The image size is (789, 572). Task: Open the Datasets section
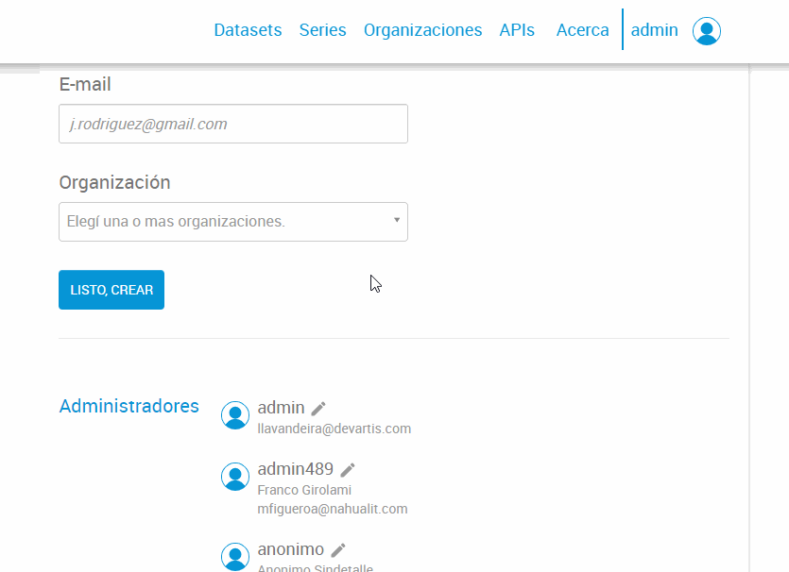248,30
